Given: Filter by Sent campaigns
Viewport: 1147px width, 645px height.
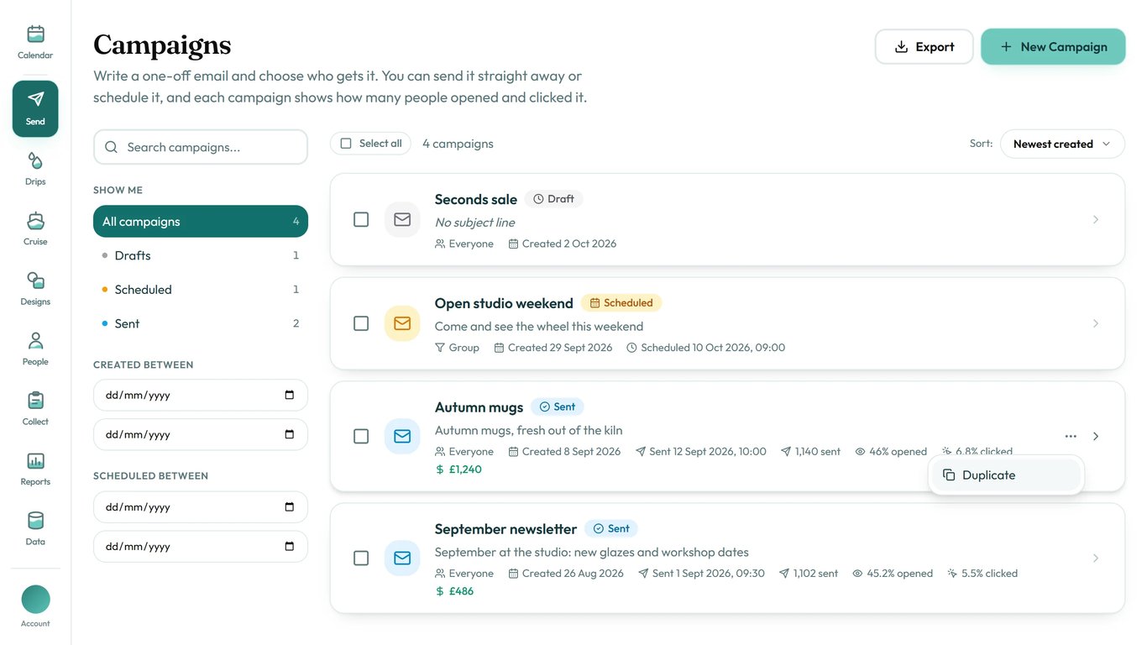Looking at the screenshot, I should pos(201,323).
